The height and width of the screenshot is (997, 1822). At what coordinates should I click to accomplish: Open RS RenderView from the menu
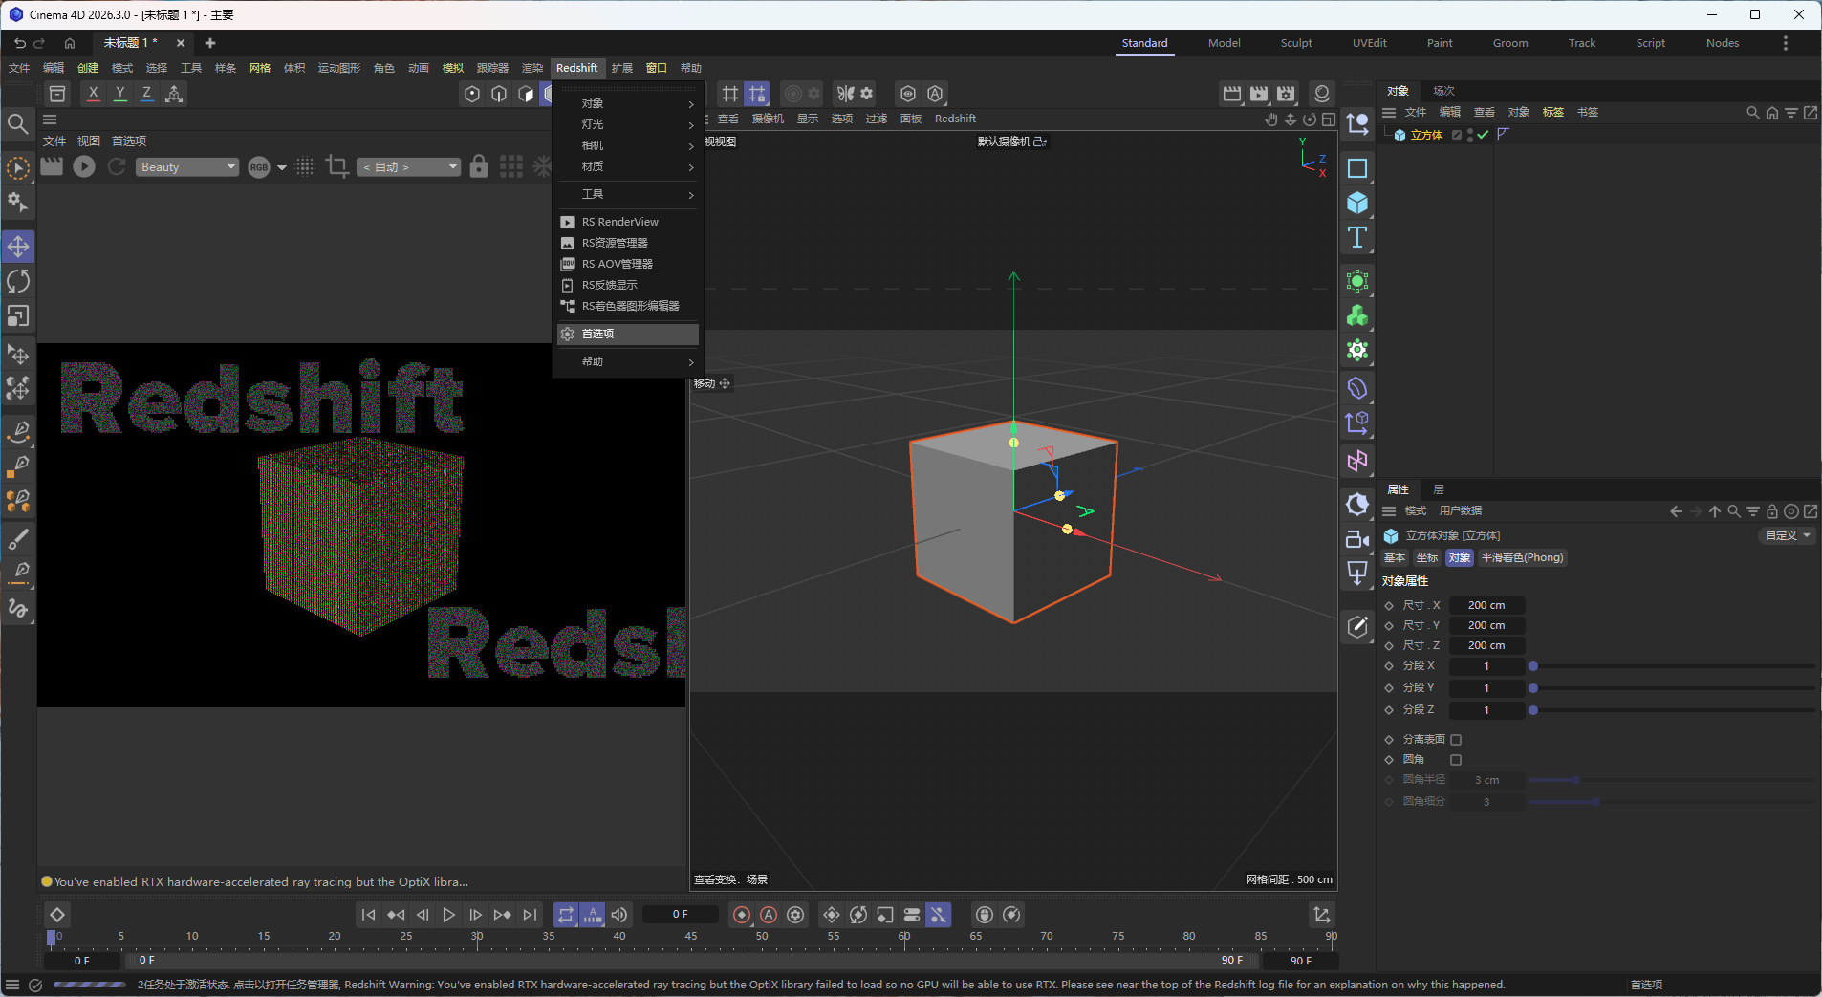coord(628,222)
